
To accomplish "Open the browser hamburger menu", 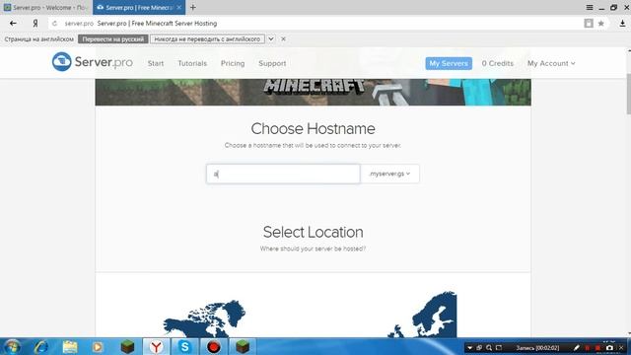I will click(x=590, y=7).
